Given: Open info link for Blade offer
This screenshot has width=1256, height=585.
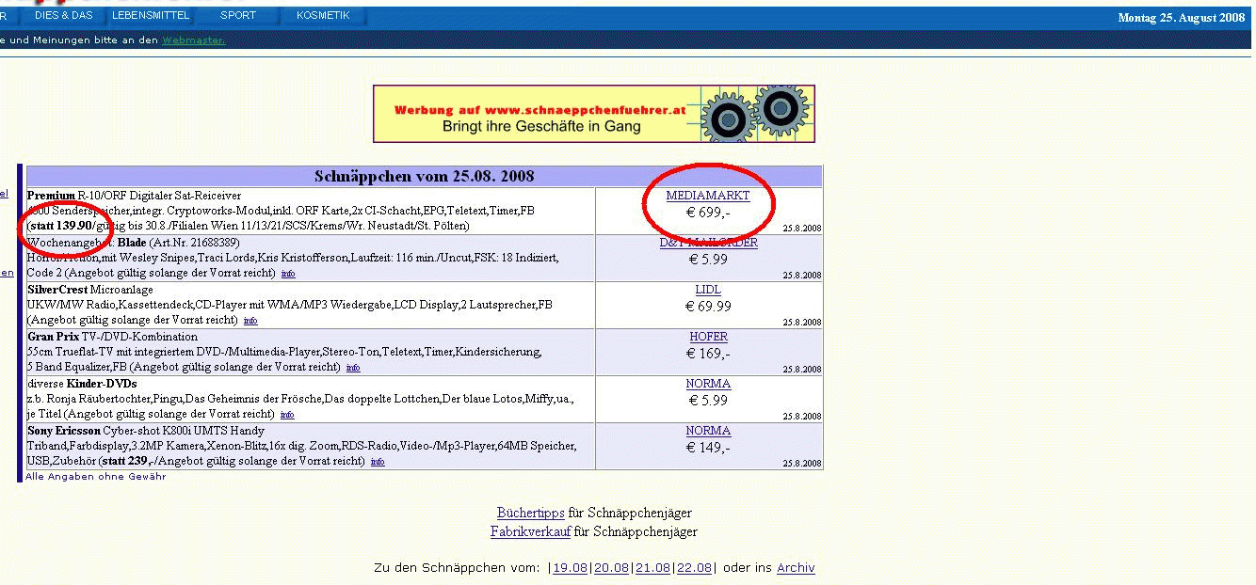Looking at the screenshot, I should [x=288, y=275].
